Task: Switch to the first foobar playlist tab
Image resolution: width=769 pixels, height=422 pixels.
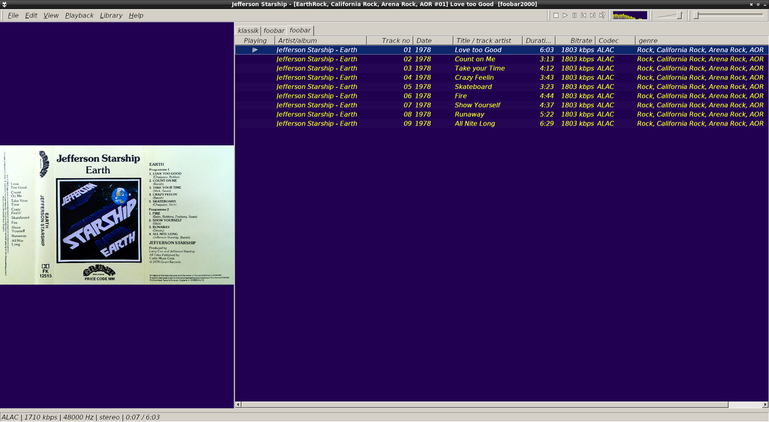Action: click(274, 30)
